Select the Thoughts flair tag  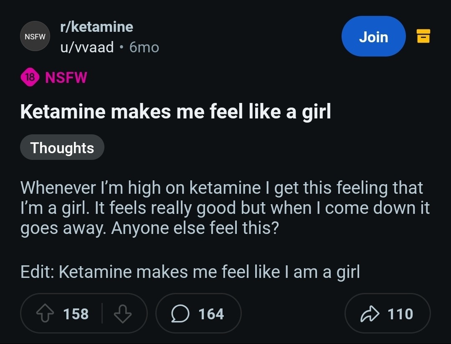62,147
